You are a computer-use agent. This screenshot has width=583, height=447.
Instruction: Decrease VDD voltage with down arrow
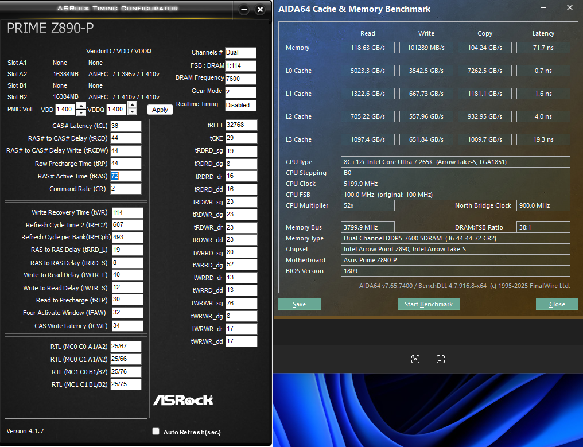(x=81, y=112)
